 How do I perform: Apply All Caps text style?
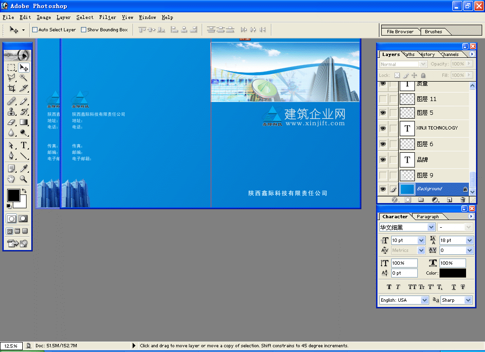(412, 287)
